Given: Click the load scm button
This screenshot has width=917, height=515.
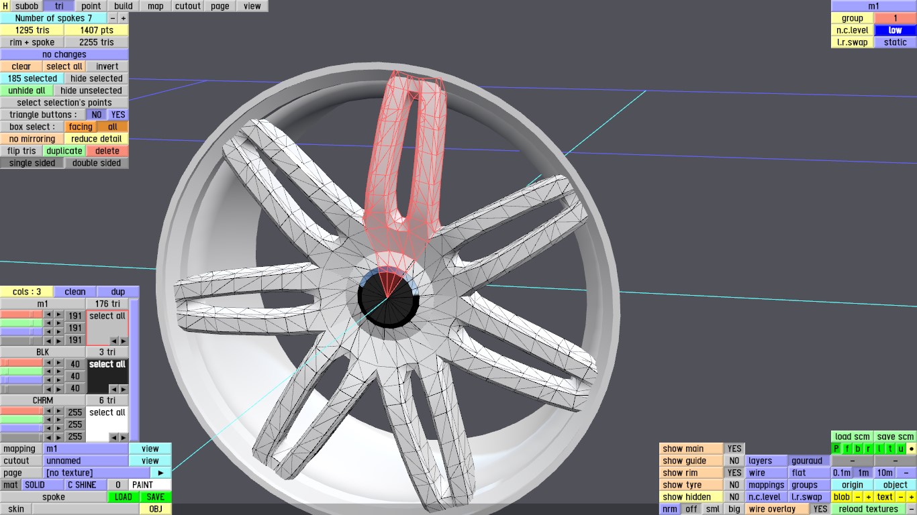Looking at the screenshot, I should (853, 437).
